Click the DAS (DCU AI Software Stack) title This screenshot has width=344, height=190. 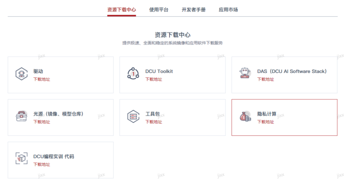point(292,71)
